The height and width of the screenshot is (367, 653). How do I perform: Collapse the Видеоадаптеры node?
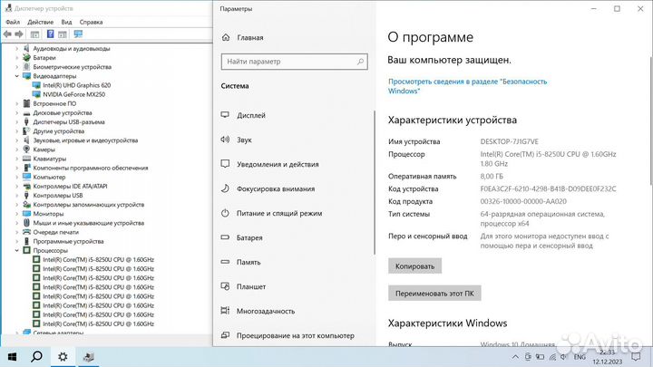[17, 76]
